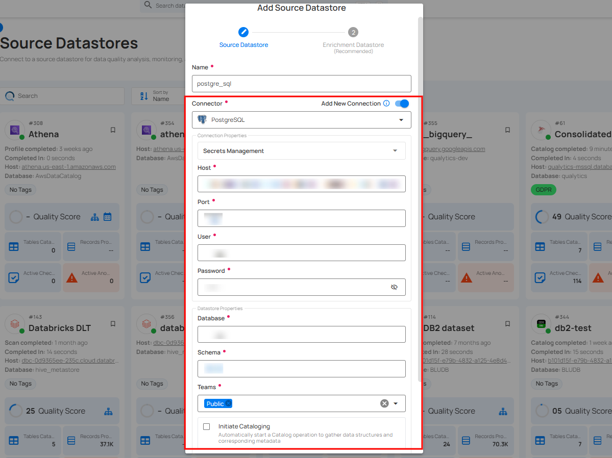
Task: Disable the Add New Connection toggle
Action: [x=402, y=104]
